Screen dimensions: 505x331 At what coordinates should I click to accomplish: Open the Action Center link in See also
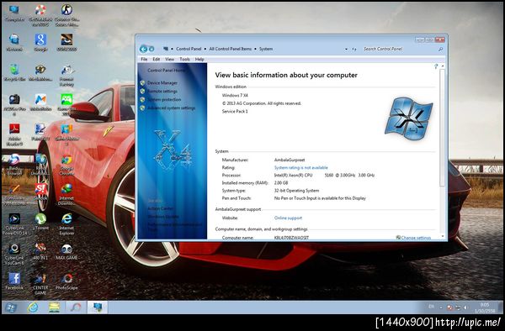161,208
